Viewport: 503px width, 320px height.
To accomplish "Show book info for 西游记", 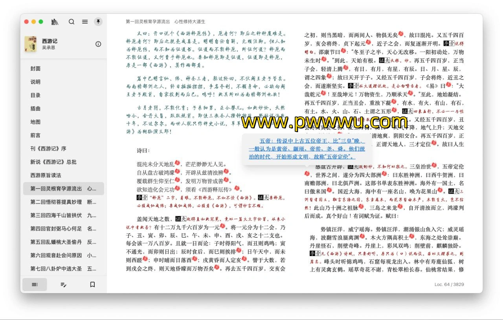I will pyautogui.click(x=98, y=44).
